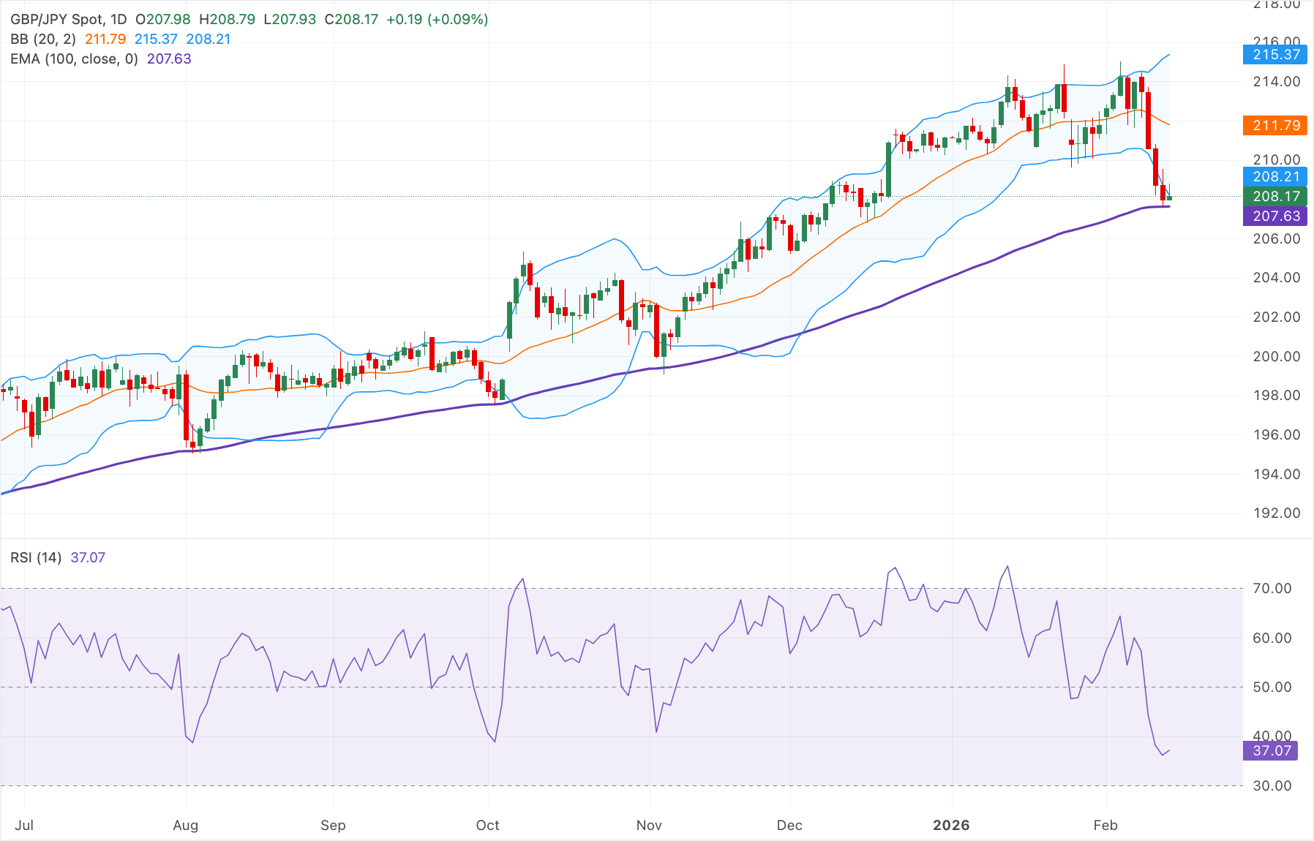Select the +0.19 (+0.09%) change readout

pos(436,20)
